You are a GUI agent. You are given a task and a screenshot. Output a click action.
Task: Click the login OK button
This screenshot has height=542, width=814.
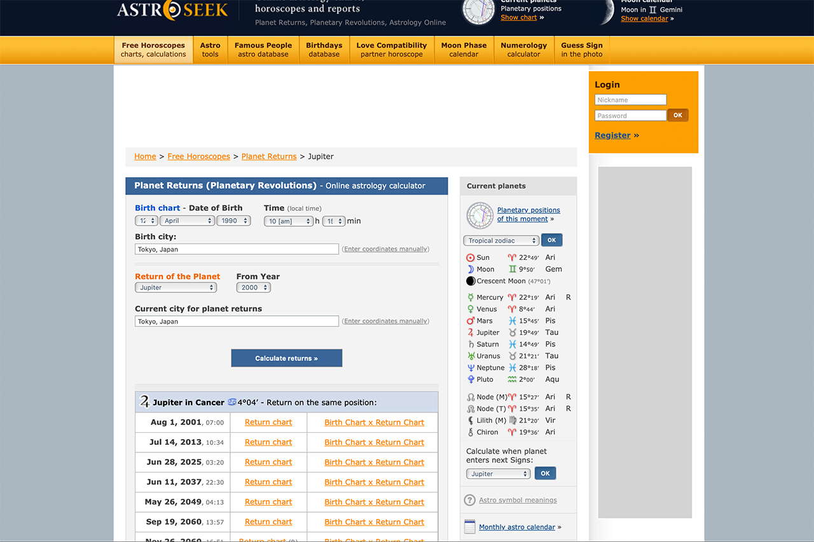[x=678, y=115]
